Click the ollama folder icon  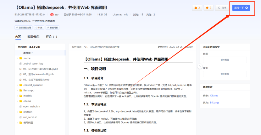21,101
